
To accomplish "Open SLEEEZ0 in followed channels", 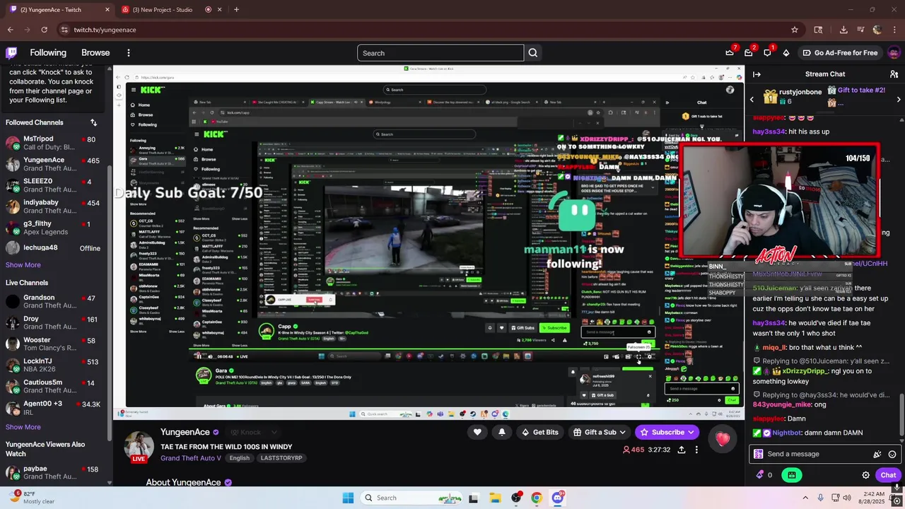I will [53, 185].
